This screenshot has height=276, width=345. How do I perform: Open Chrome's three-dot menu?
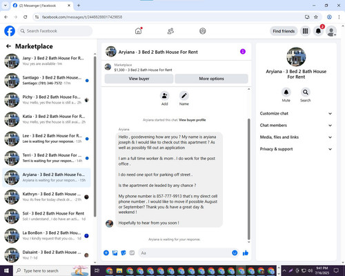coord(339,17)
